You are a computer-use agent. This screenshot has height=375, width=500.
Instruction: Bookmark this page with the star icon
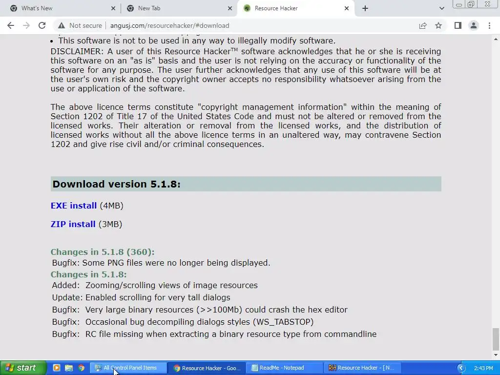click(438, 25)
